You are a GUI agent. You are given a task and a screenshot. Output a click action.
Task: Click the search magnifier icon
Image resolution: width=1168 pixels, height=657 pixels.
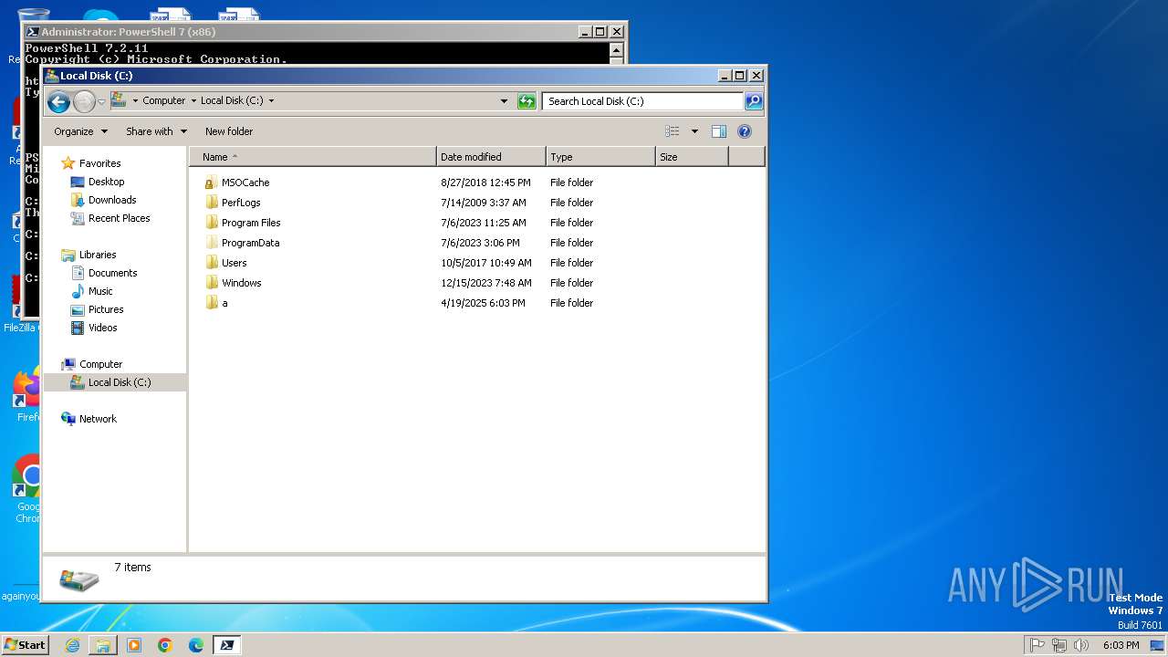click(754, 101)
